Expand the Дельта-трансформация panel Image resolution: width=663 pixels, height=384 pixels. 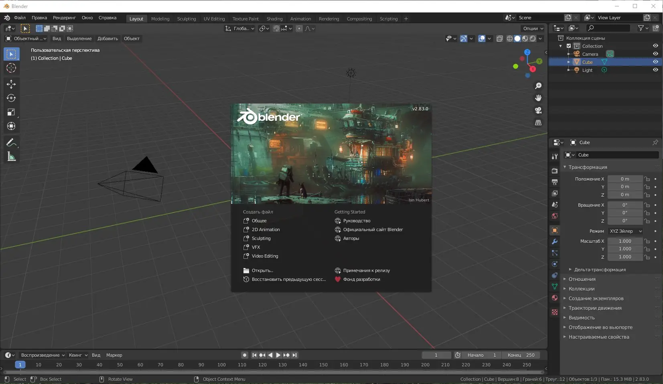point(600,270)
